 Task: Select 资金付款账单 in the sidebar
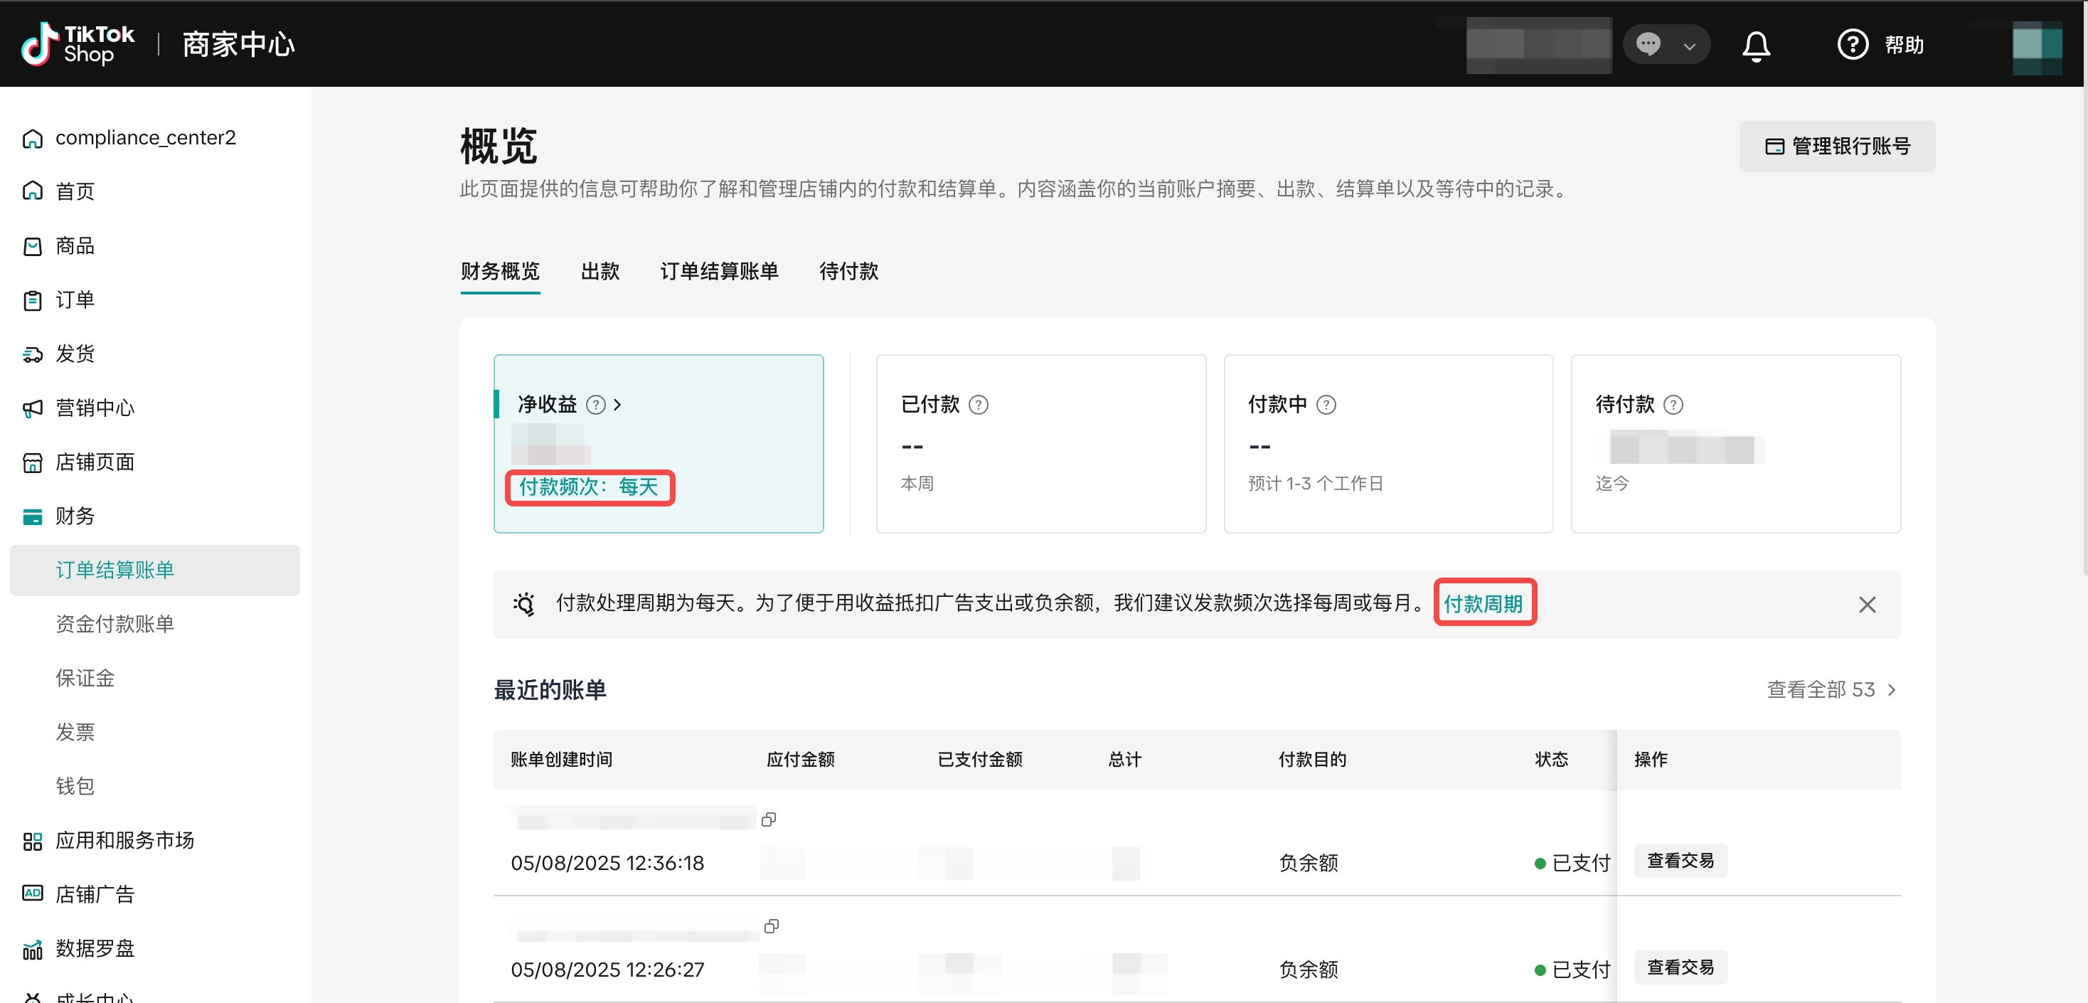[x=114, y=624]
